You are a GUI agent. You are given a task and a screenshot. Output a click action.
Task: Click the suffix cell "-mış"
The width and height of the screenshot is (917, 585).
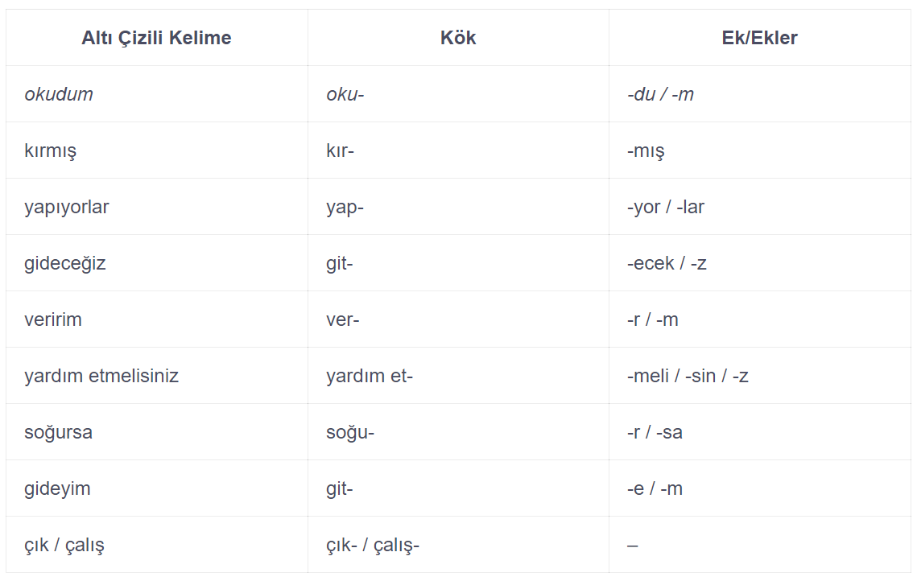(x=646, y=150)
